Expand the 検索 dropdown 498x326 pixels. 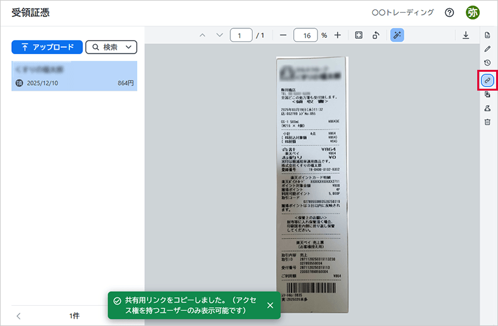pyautogui.click(x=111, y=47)
